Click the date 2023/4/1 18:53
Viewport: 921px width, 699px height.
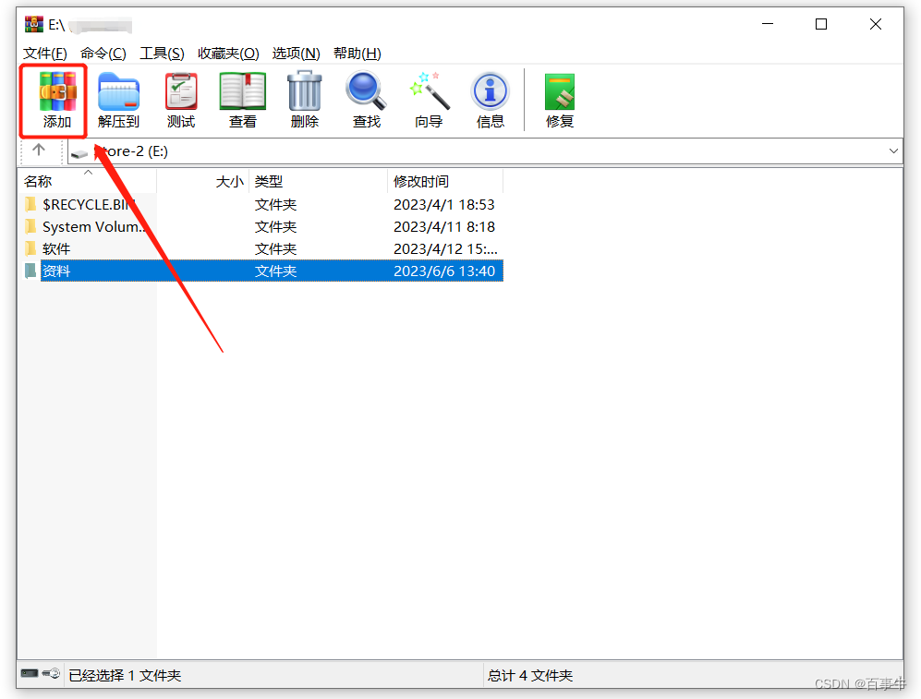(444, 204)
